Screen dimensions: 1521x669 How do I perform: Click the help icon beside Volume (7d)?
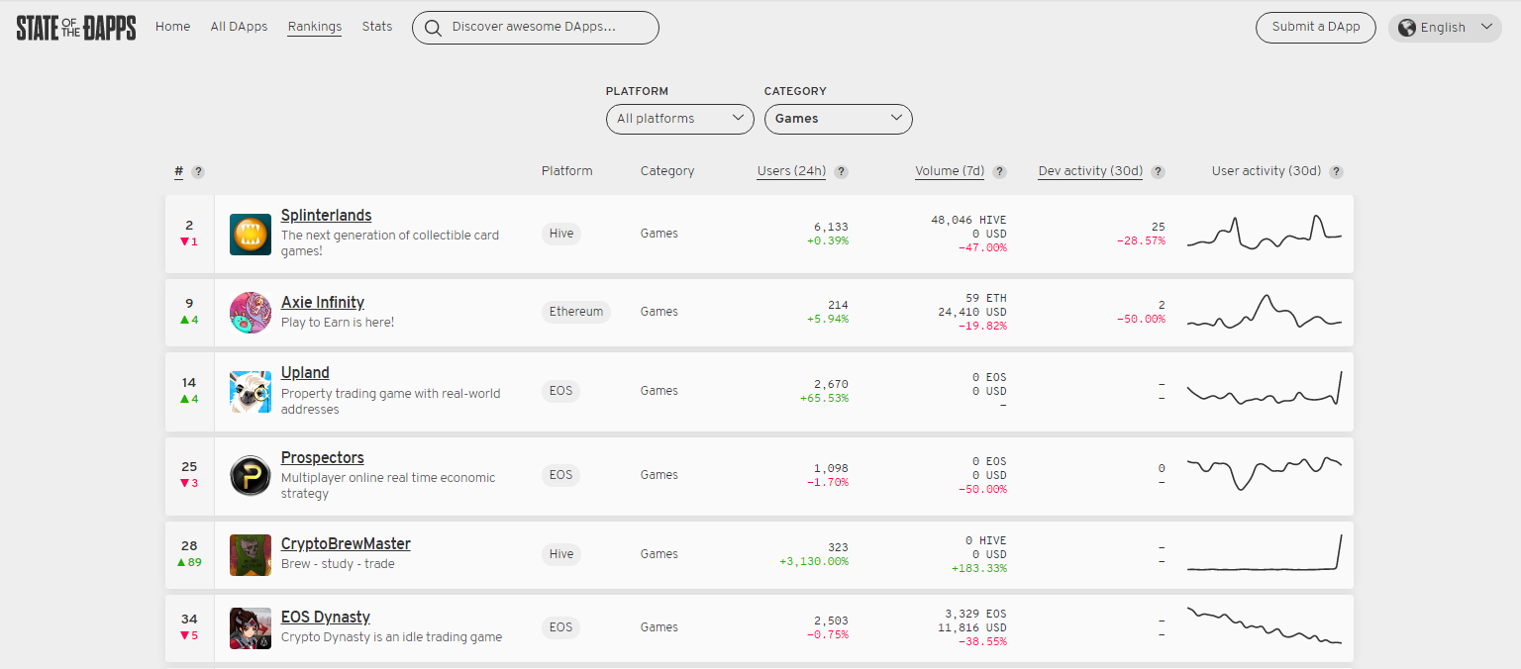click(x=999, y=172)
